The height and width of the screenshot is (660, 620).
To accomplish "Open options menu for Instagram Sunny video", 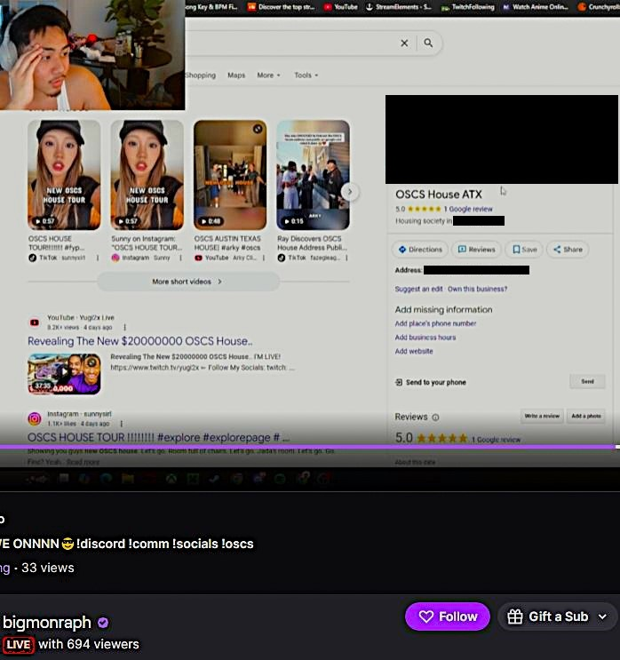I will 180,258.
